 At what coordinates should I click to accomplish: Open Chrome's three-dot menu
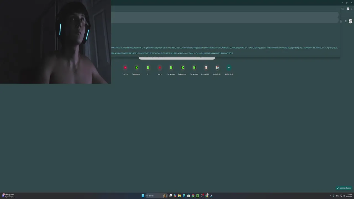(352, 9)
